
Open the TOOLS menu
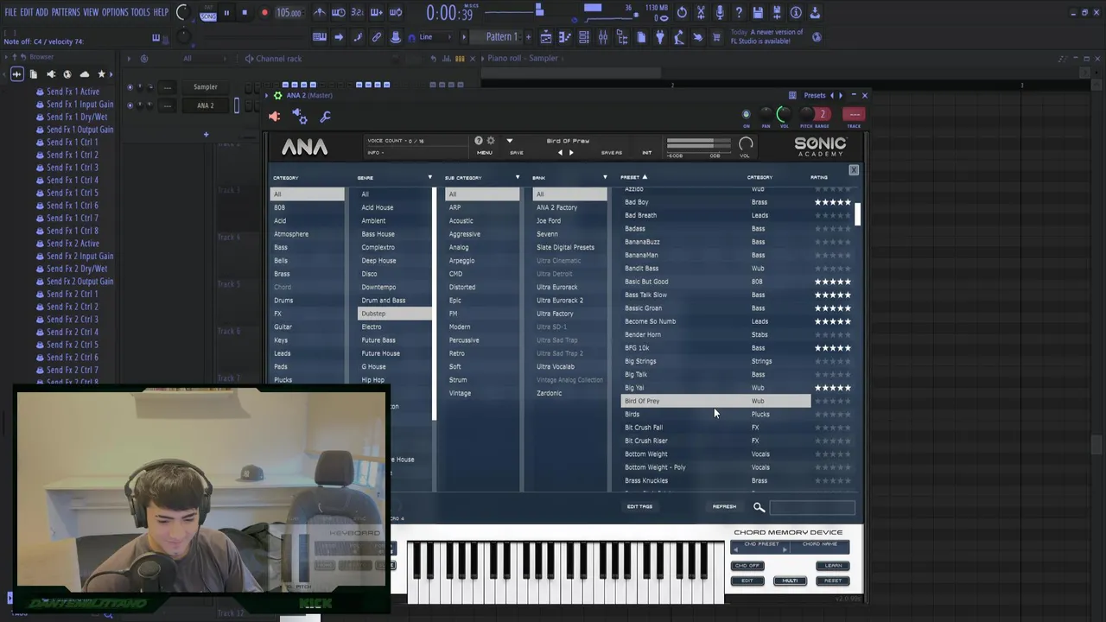click(140, 12)
